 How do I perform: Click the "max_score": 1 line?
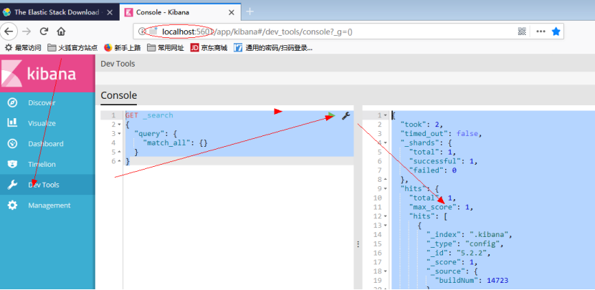[442, 208]
